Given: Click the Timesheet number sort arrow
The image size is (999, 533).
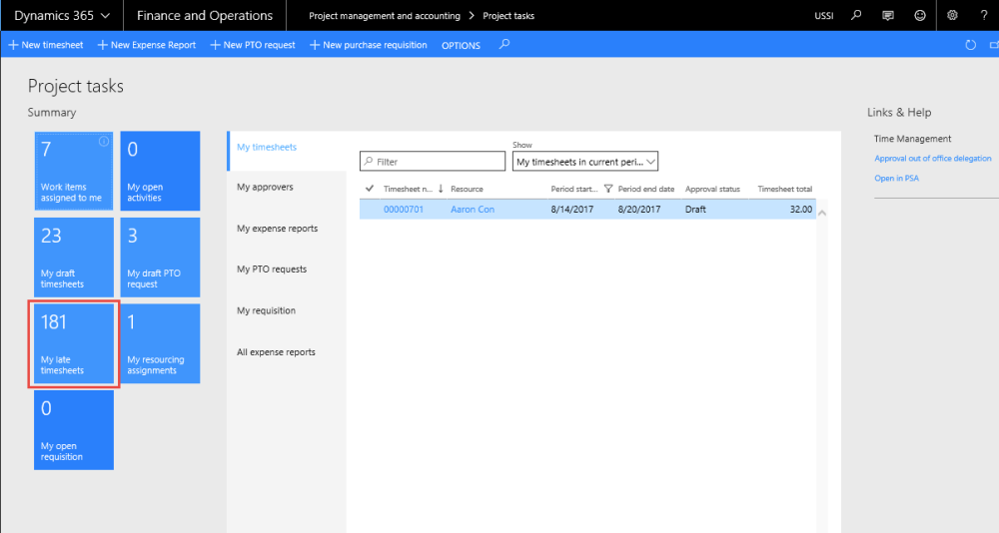Looking at the screenshot, I should click(441, 189).
